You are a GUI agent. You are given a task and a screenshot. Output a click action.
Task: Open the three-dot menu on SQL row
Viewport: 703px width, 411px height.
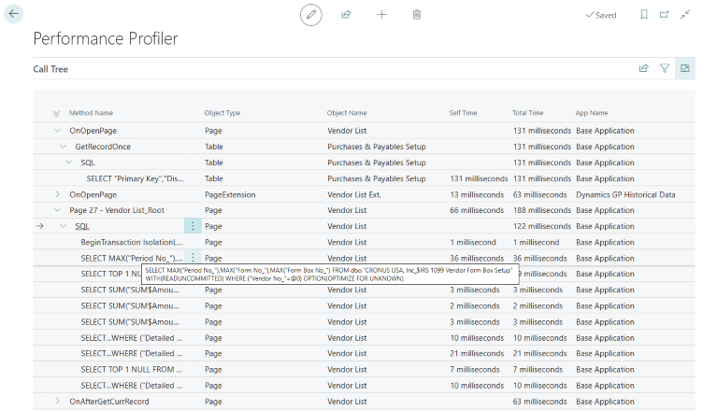pyautogui.click(x=193, y=226)
